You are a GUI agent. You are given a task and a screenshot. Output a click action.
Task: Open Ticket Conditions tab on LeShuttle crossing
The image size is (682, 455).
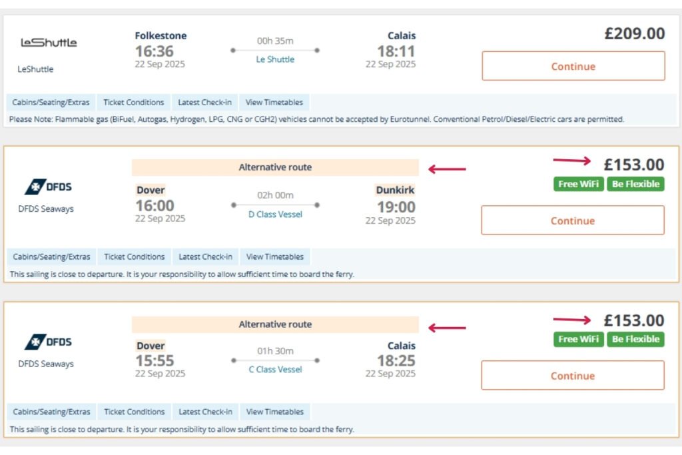pyautogui.click(x=134, y=102)
